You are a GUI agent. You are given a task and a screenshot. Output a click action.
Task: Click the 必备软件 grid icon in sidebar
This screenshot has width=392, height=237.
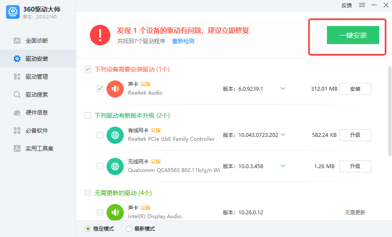[17, 130]
